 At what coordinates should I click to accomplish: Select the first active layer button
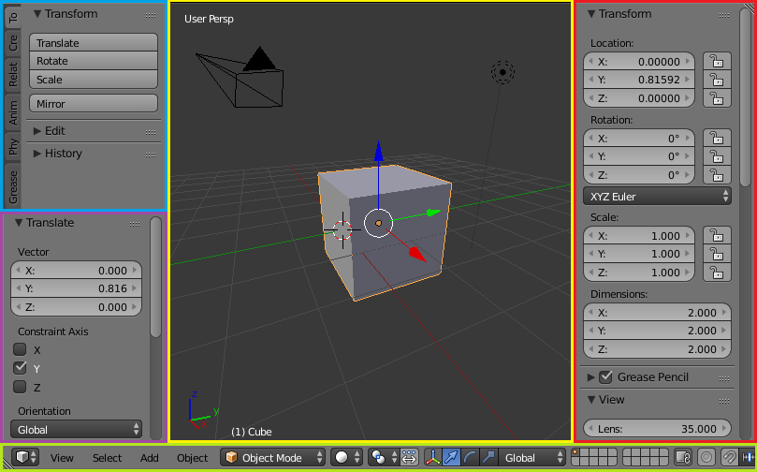tap(575, 452)
